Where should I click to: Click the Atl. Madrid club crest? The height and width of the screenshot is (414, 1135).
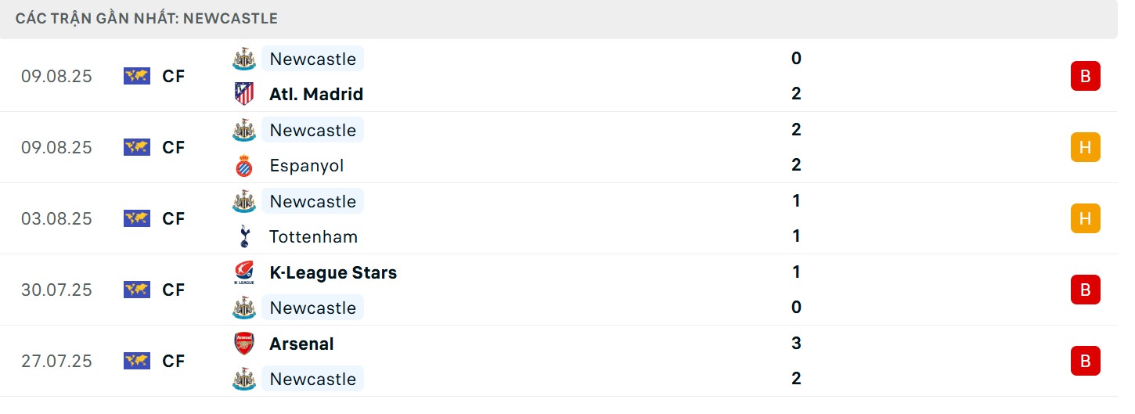click(244, 94)
